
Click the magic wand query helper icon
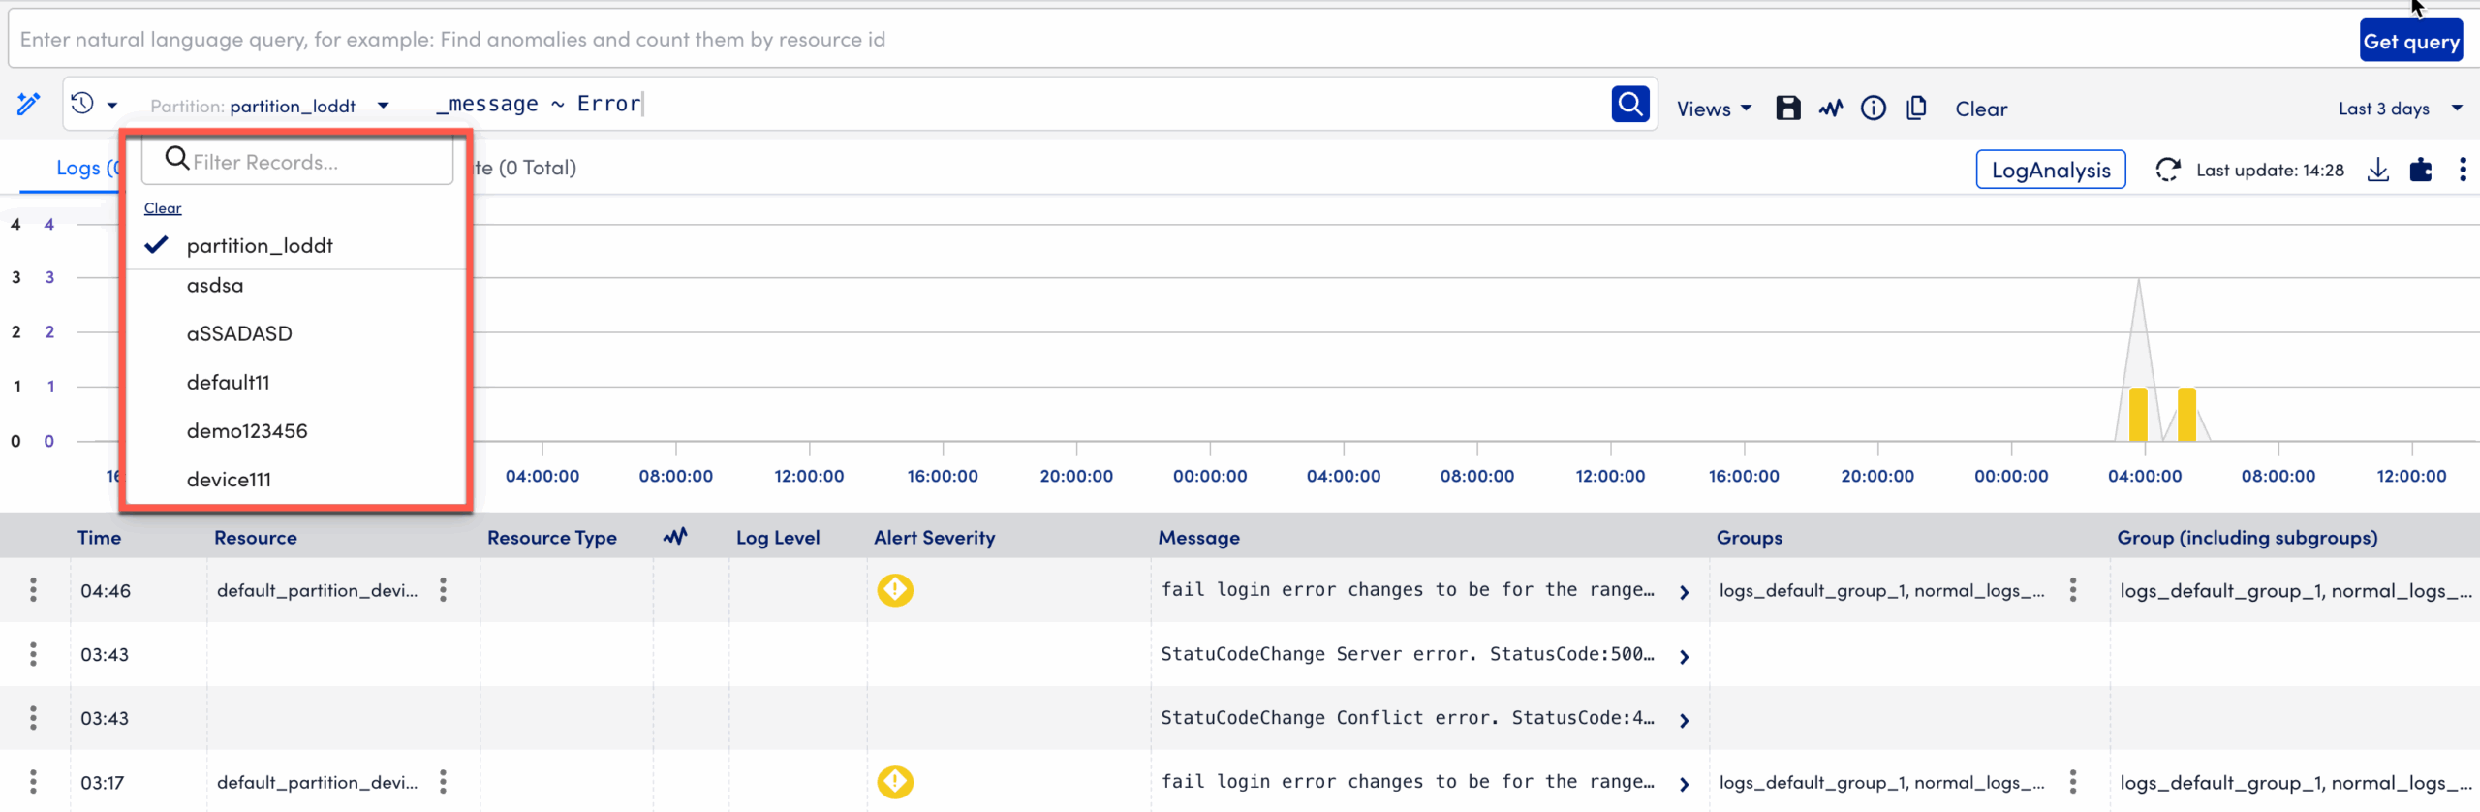click(x=28, y=104)
